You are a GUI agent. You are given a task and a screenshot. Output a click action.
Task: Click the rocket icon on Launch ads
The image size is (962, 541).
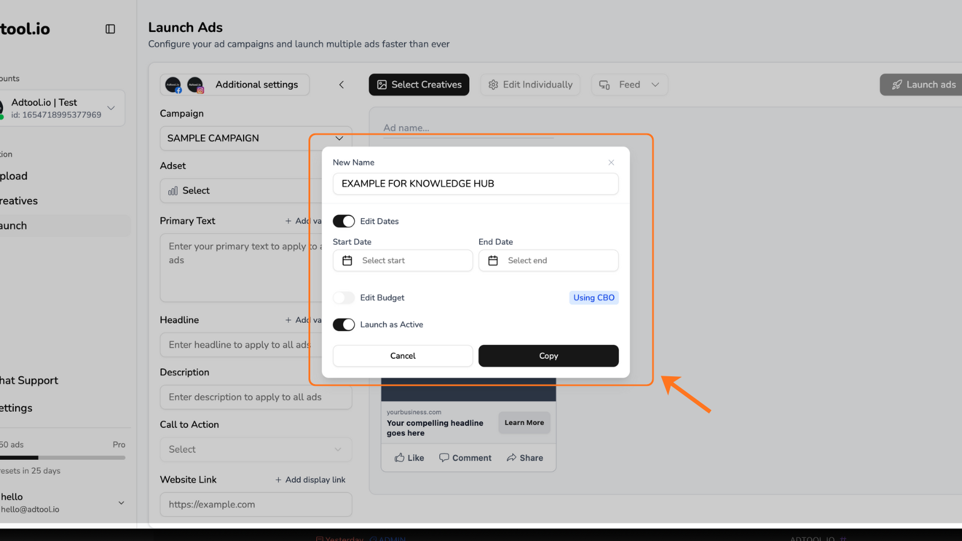(x=898, y=84)
